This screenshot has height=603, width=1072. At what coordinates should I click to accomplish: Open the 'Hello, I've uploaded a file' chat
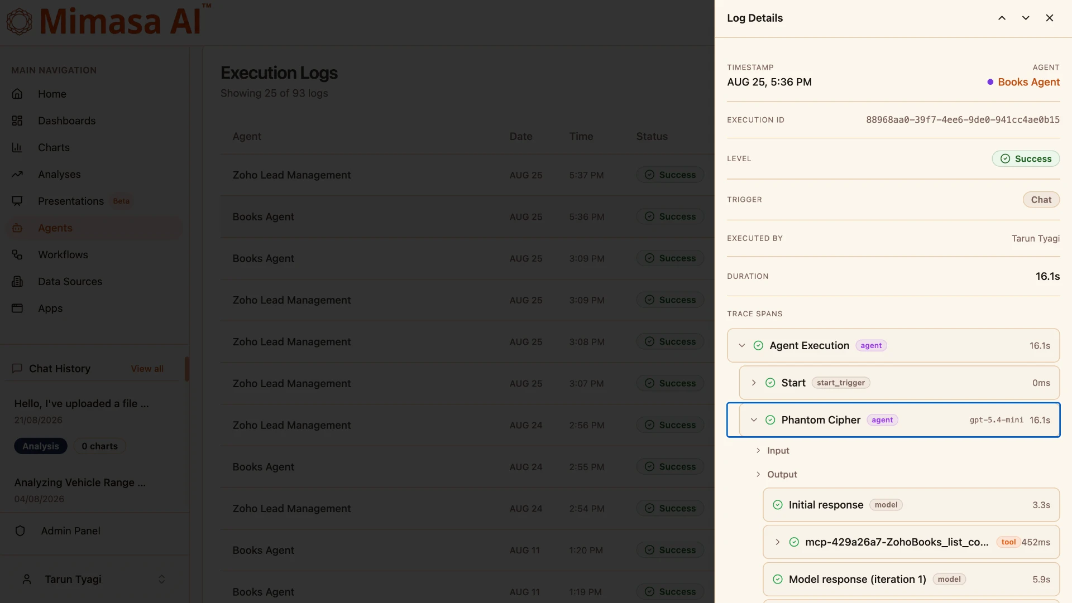point(82,403)
